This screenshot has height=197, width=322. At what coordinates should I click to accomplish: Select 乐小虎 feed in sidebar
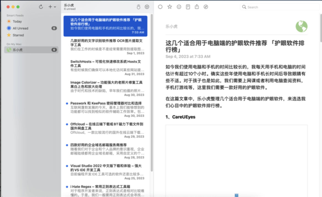point(18,50)
